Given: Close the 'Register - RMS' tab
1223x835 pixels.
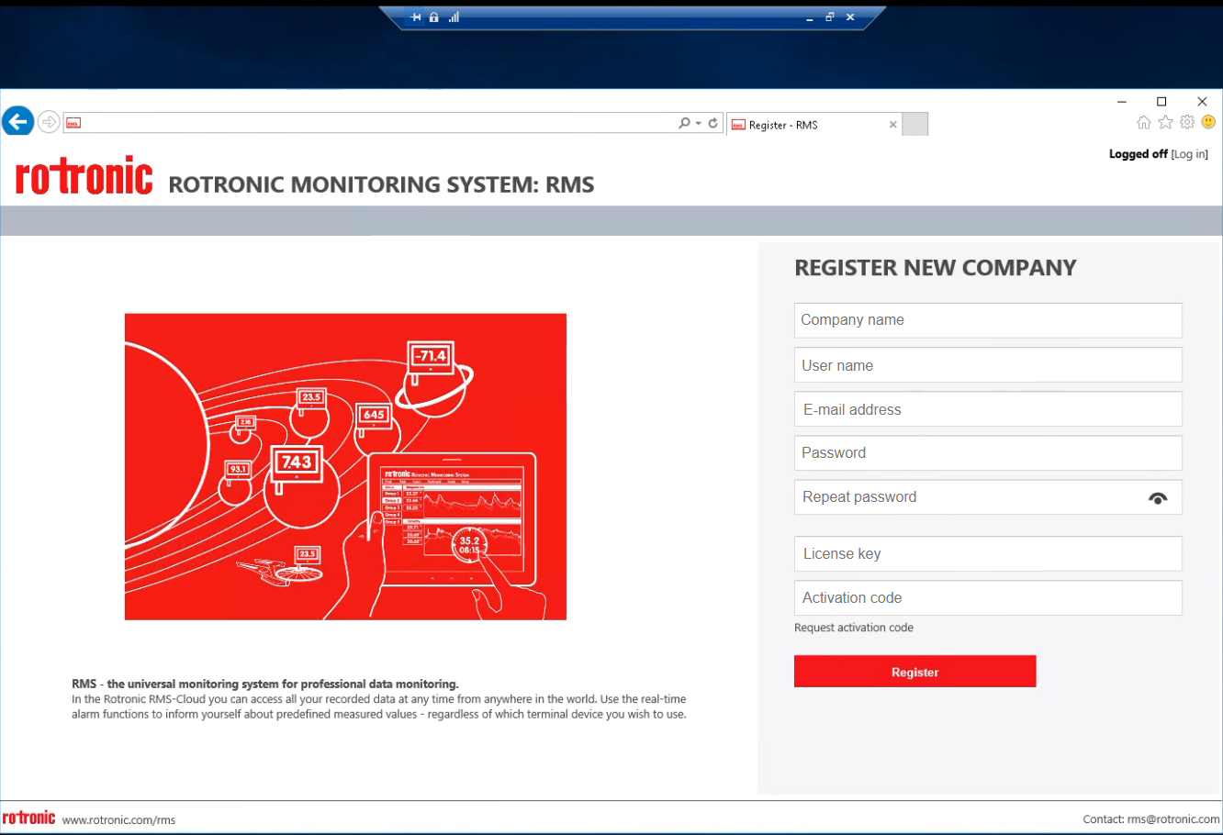Looking at the screenshot, I should click(892, 125).
